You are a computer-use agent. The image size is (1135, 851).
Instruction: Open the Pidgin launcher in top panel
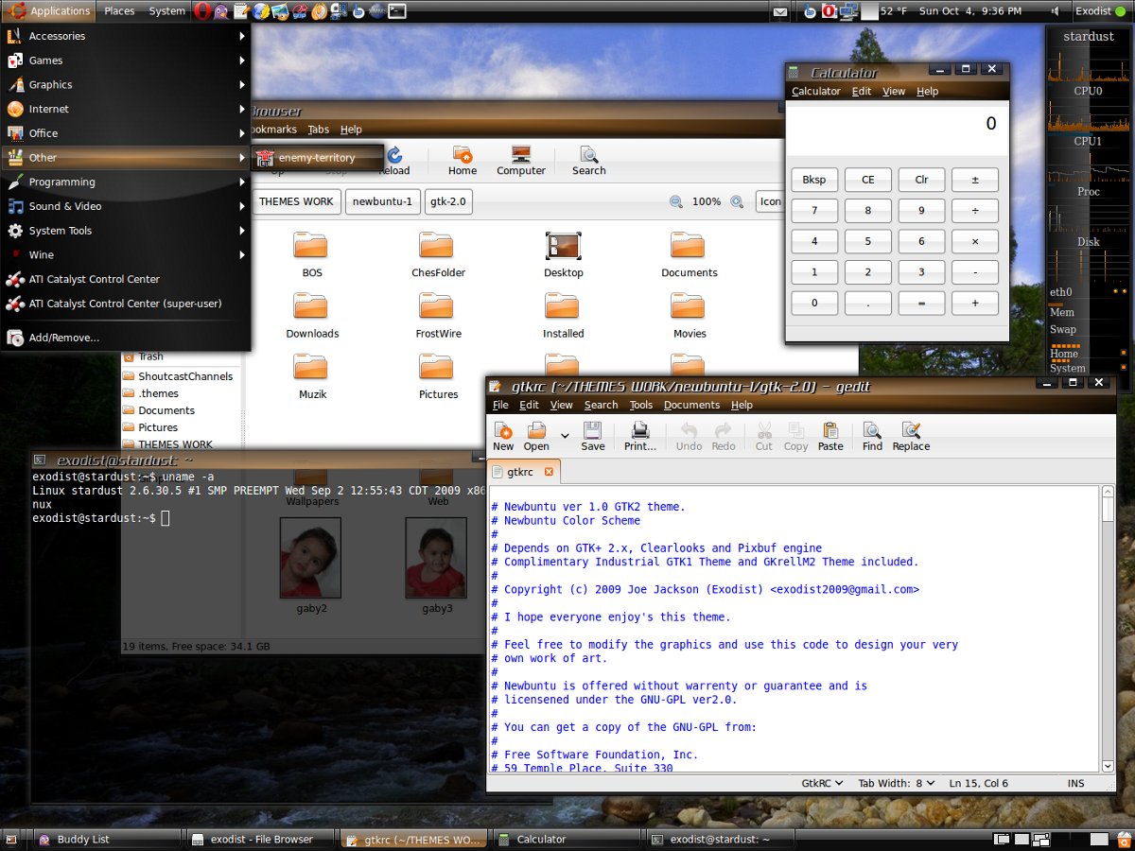221,11
